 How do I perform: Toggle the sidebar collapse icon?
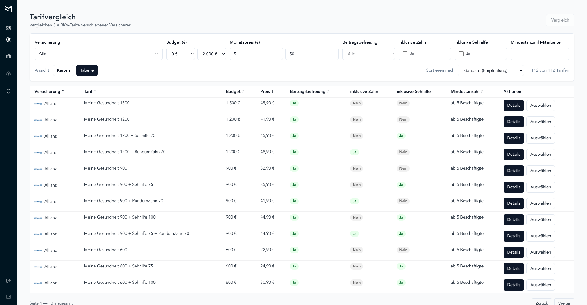click(9, 297)
